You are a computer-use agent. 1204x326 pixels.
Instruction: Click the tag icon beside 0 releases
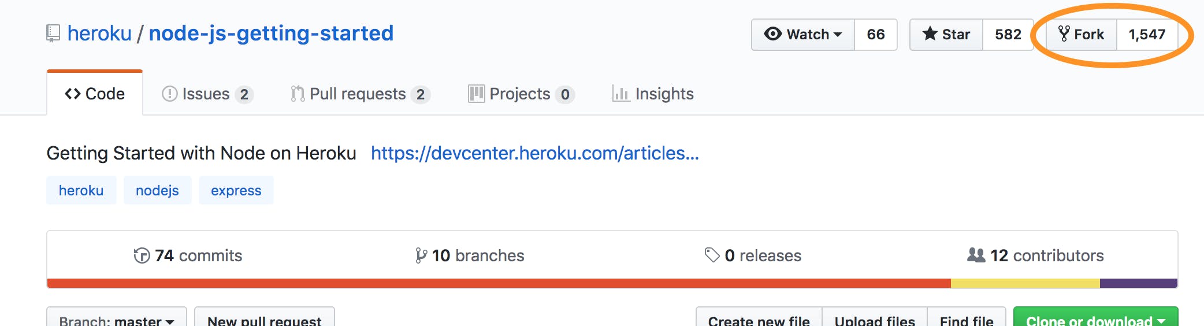coord(712,255)
